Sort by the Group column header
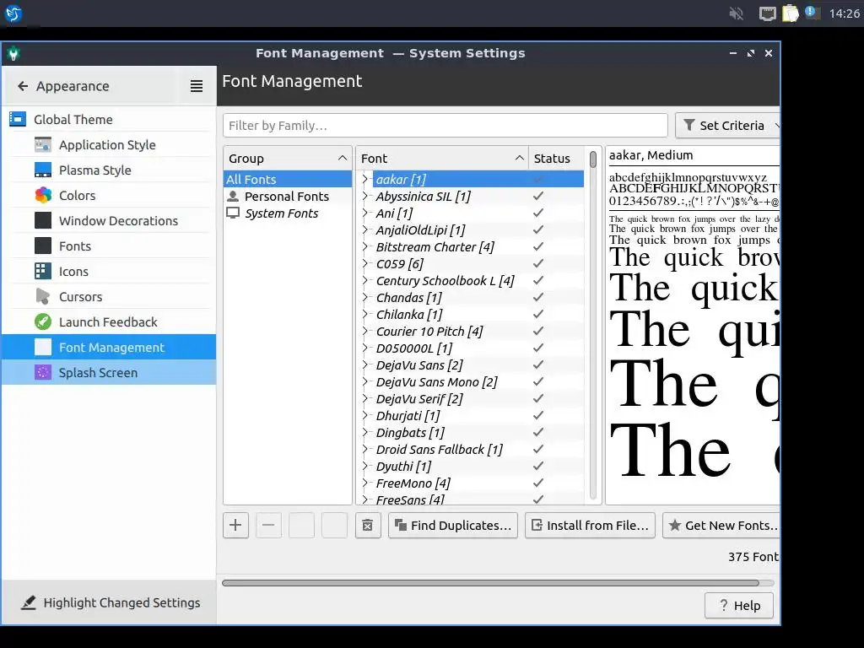The height and width of the screenshot is (648, 864). click(x=288, y=159)
